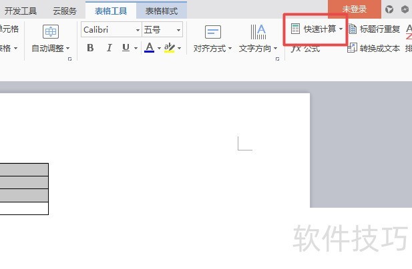Open Quick Calculate 快速计算 tool

point(317,29)
